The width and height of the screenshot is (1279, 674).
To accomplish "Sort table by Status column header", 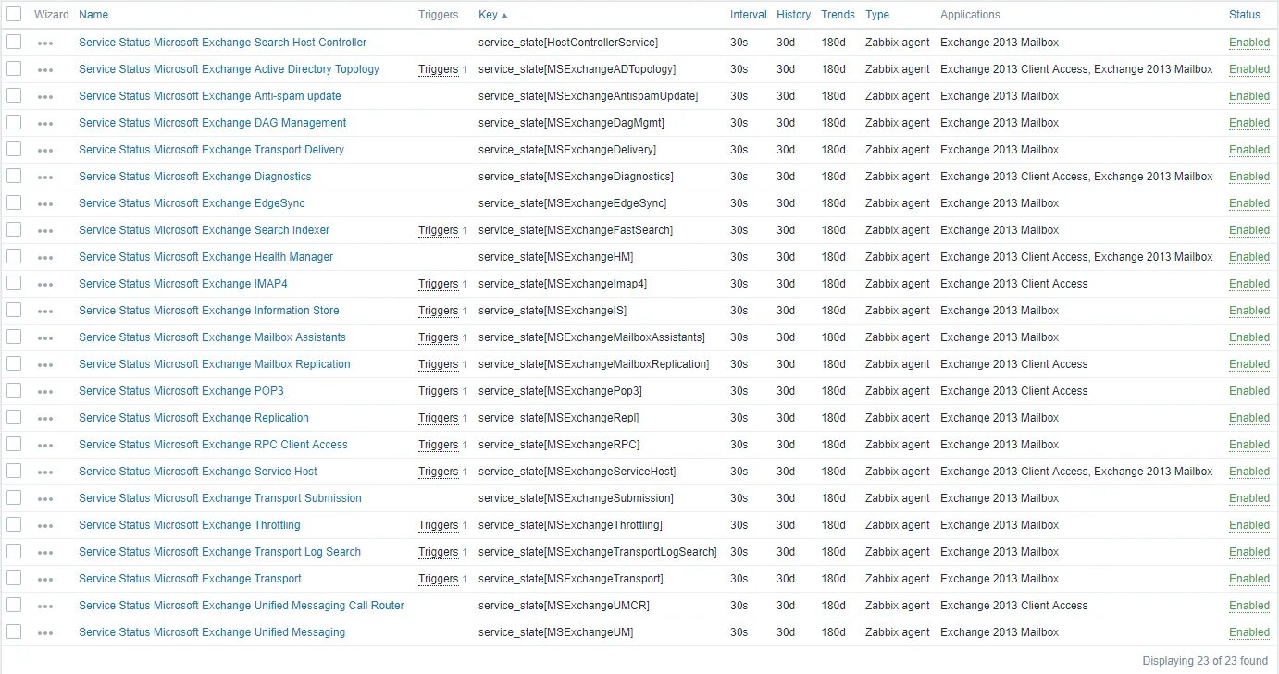I will (x=1245, y=15).
